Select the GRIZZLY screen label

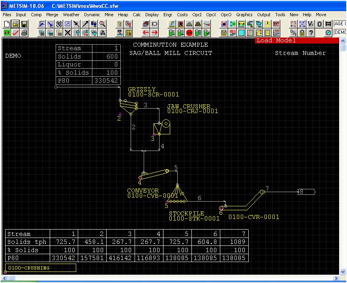click(142, 89)
